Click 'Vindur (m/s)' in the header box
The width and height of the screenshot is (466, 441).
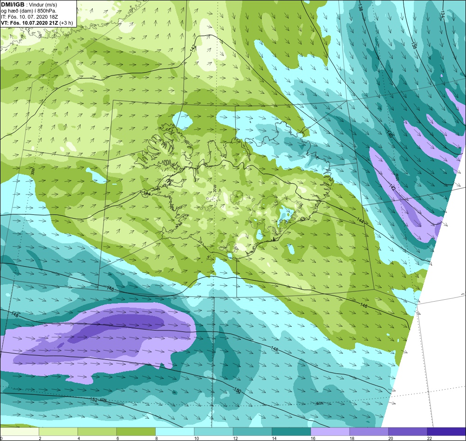[x=44, y=5]
